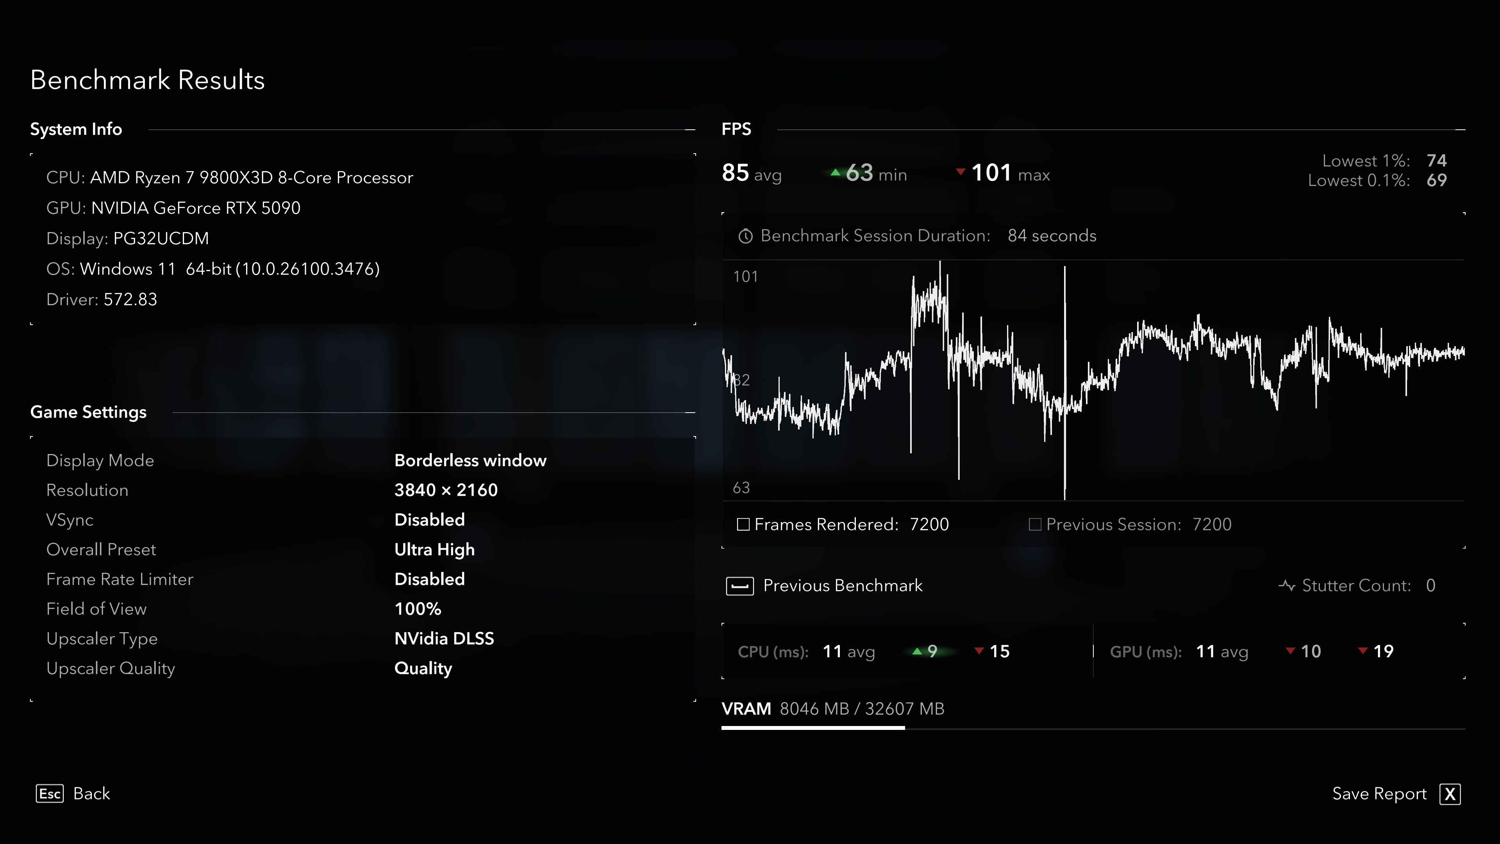Click the green arrow beside CPU 9
Viewport: 1500px width, 844px height.
pos(917,651)
